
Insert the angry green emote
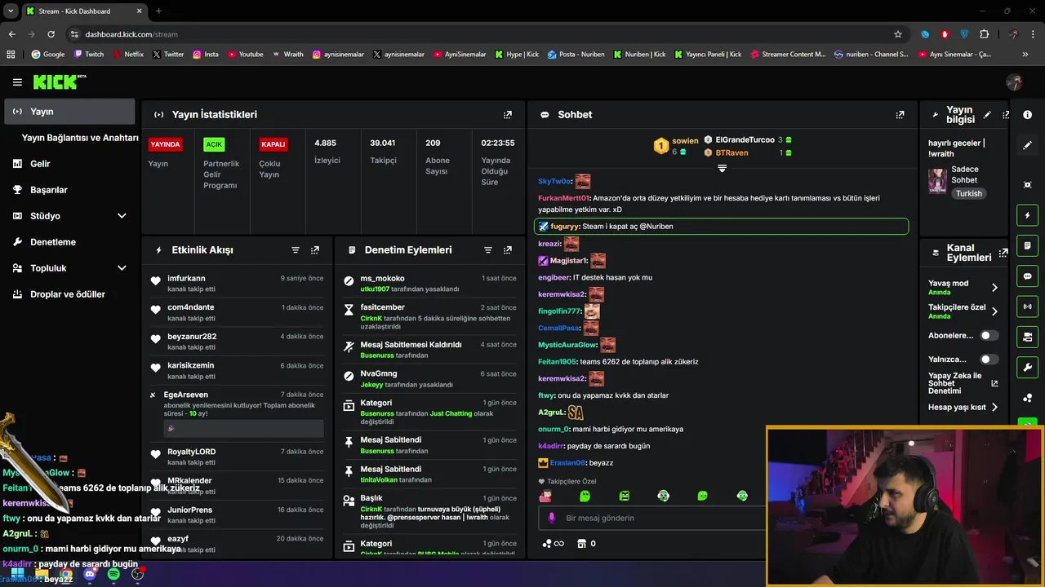click(625, 496)
